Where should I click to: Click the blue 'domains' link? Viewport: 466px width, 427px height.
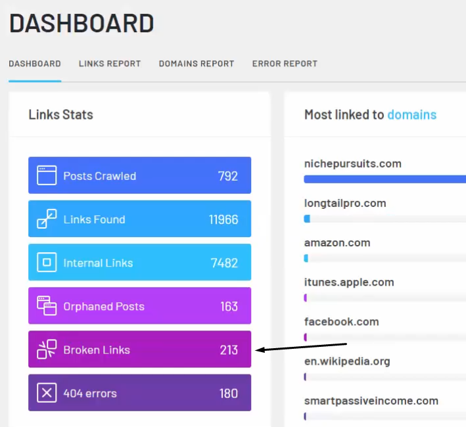[x=411, y=115]
